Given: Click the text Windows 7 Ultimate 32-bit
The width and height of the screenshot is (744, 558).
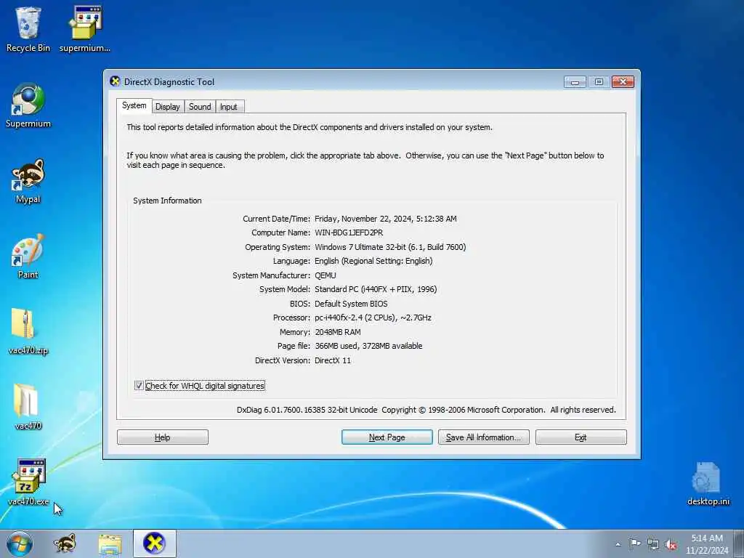Looking at the screenshot, I should (360, 247).
